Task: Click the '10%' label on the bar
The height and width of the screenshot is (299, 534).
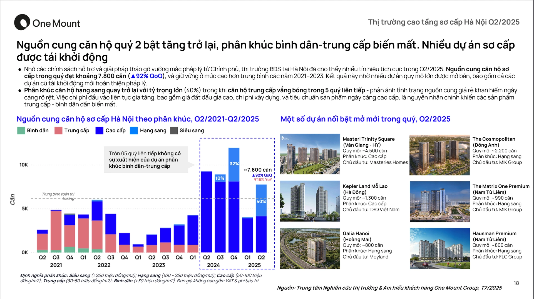Action: (220, 178)
